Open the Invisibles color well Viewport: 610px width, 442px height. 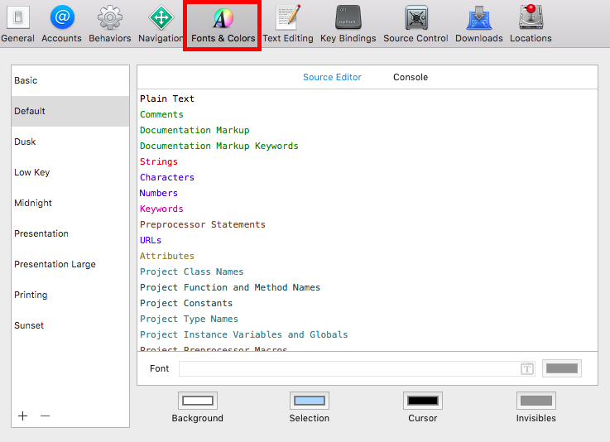[536, 401]
